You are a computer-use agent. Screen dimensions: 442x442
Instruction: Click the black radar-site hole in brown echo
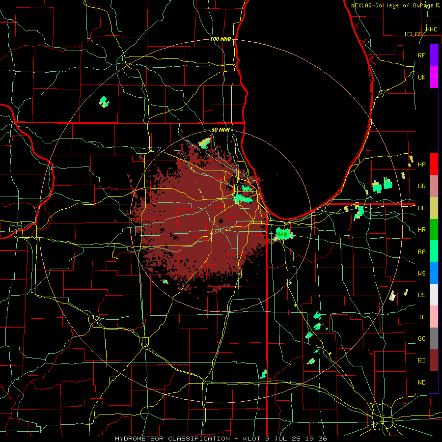click(221, 221)
